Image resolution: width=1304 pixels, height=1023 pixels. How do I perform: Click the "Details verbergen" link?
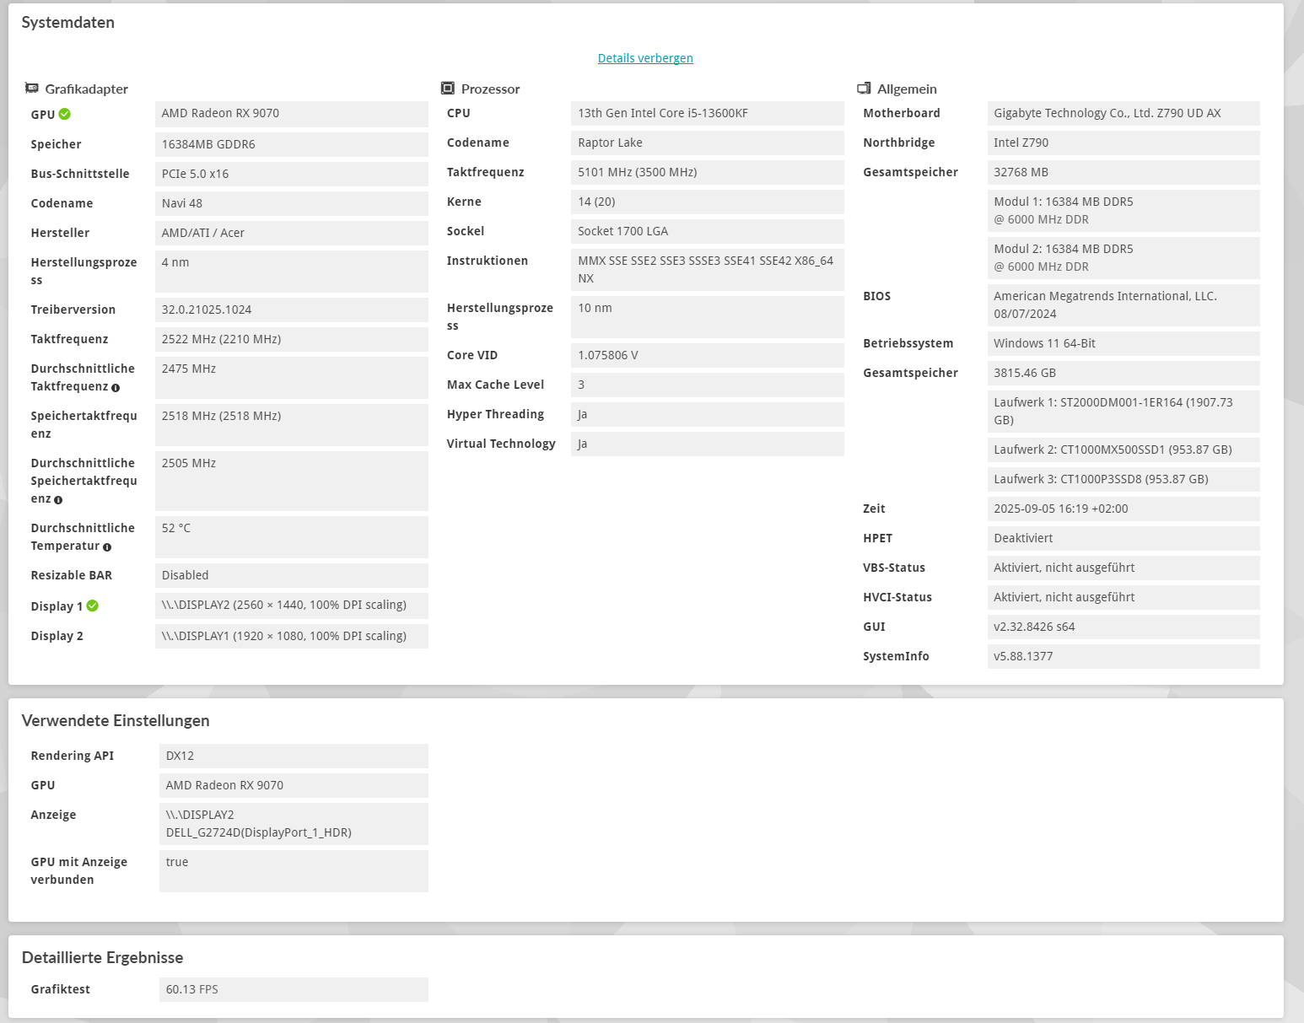(x=644, y=57)
